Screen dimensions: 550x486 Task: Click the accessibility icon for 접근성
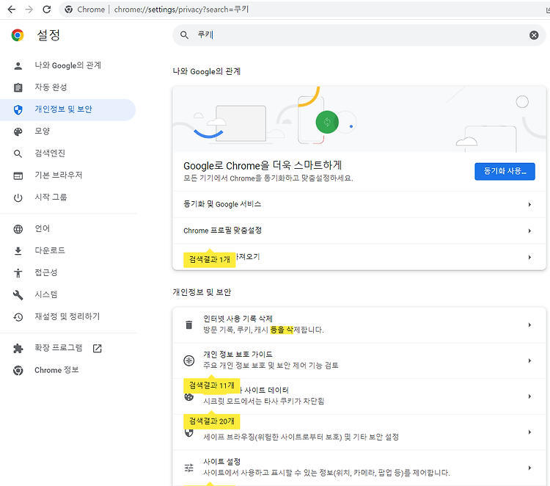coord(18,273)
